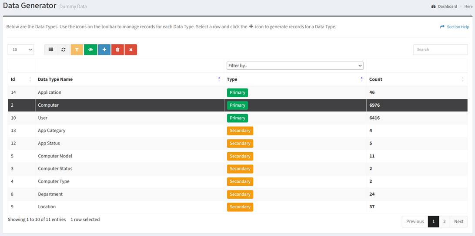Click the Section Help arrow icon
This screenshot has height=236, width=475.
click(x=442, y=27)
